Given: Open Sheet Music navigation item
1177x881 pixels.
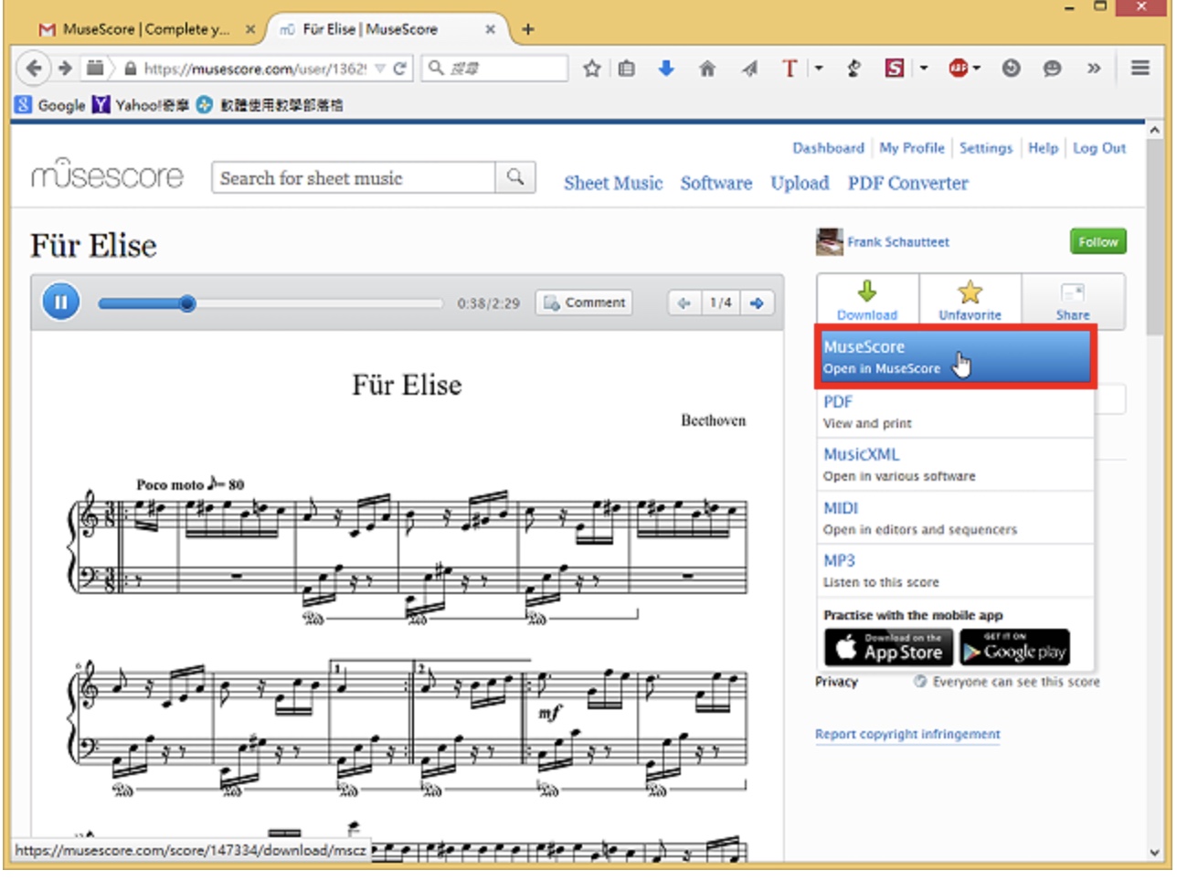Looking at the screenshot, I should 613,183.
